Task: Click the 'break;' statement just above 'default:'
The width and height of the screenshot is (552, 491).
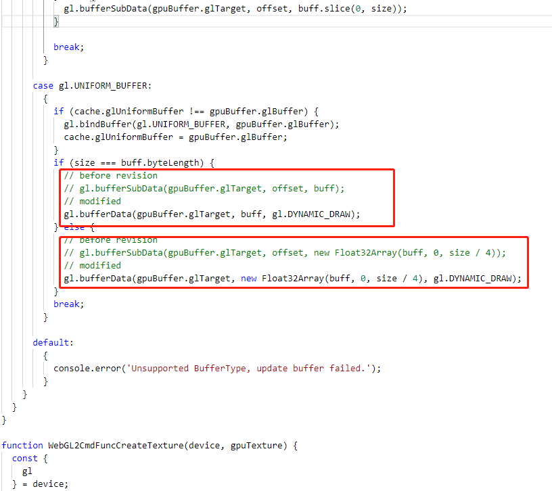Action: [68, 304]
